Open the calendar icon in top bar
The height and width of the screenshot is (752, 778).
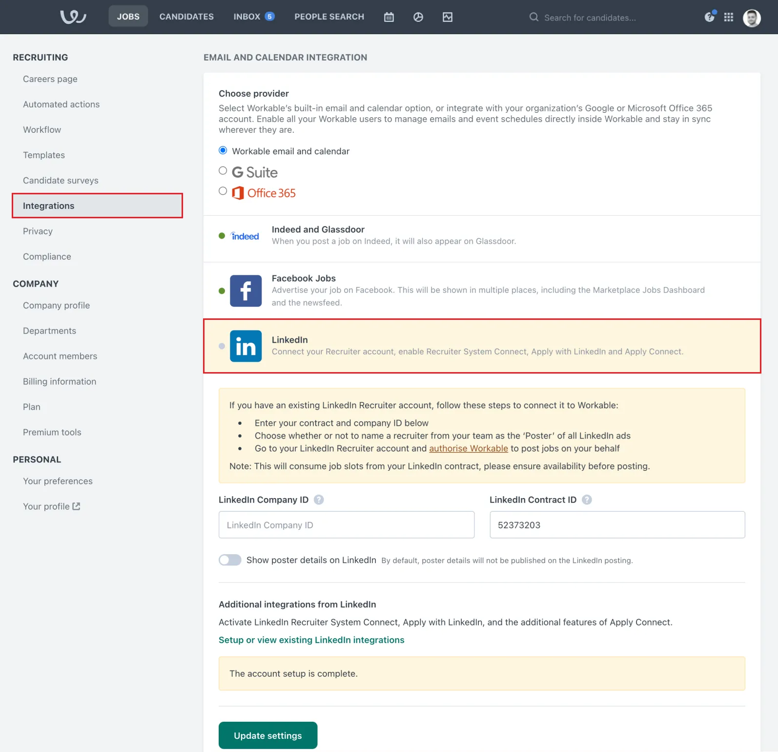tap(389, 17)
